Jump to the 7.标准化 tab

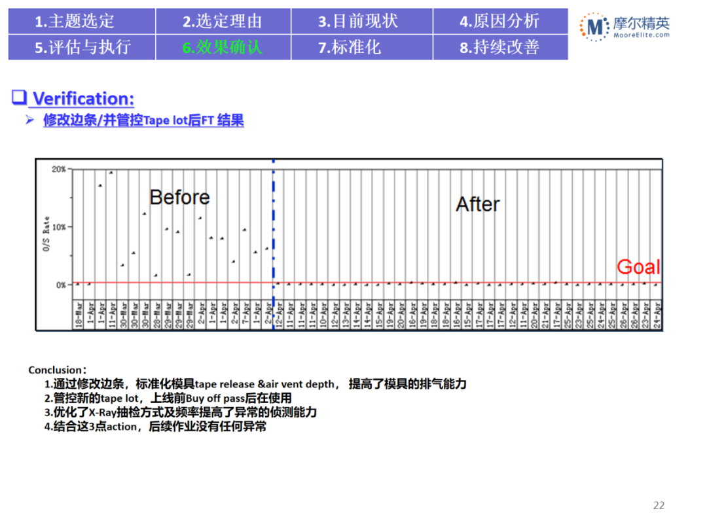point(362,47)
